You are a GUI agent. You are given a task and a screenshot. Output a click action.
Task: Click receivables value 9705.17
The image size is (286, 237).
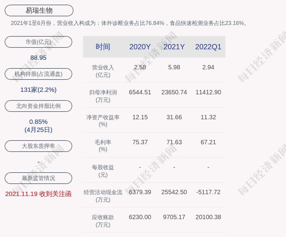click(174, 217)
